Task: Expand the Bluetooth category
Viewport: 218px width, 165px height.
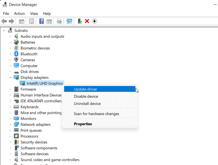Action: tap(10, 54)
